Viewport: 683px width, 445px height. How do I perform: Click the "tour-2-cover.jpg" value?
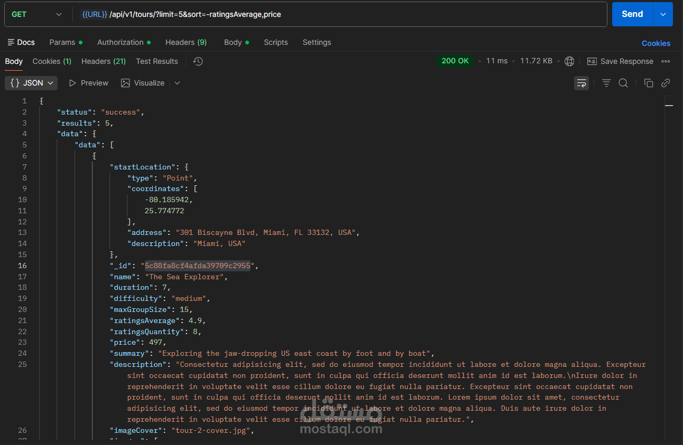211,430
